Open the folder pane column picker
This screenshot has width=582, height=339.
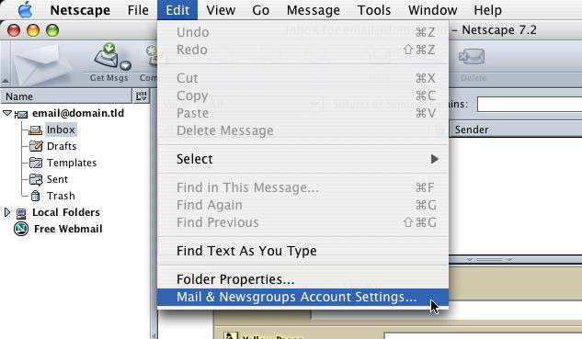(x=141, y=96)
